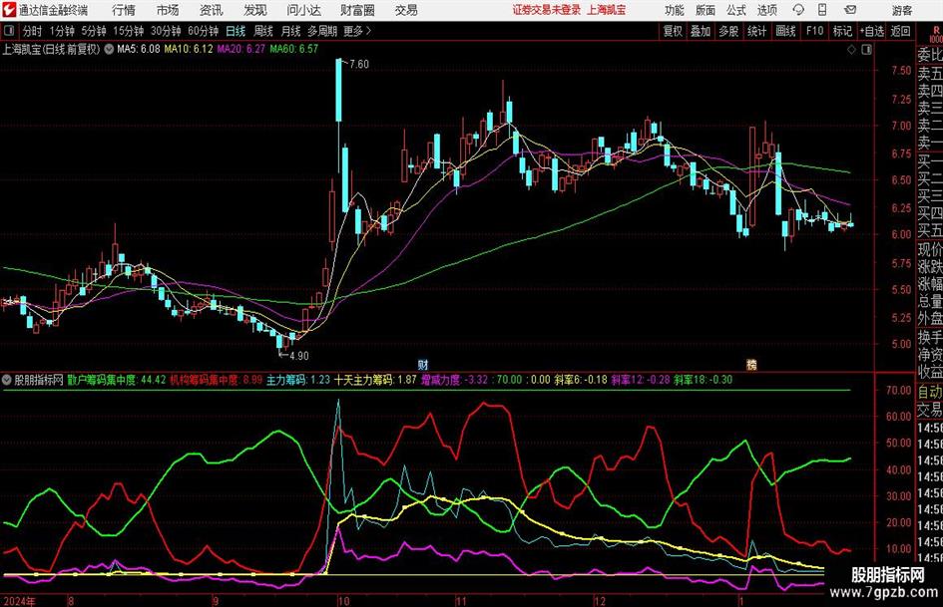Open the 版面 menu
This screenshot has width=943, height=607.
[x=706, y=10]
